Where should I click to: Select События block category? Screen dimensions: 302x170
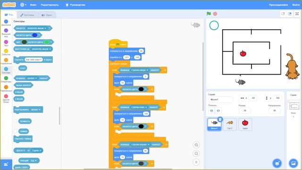[x=6, y=52]
